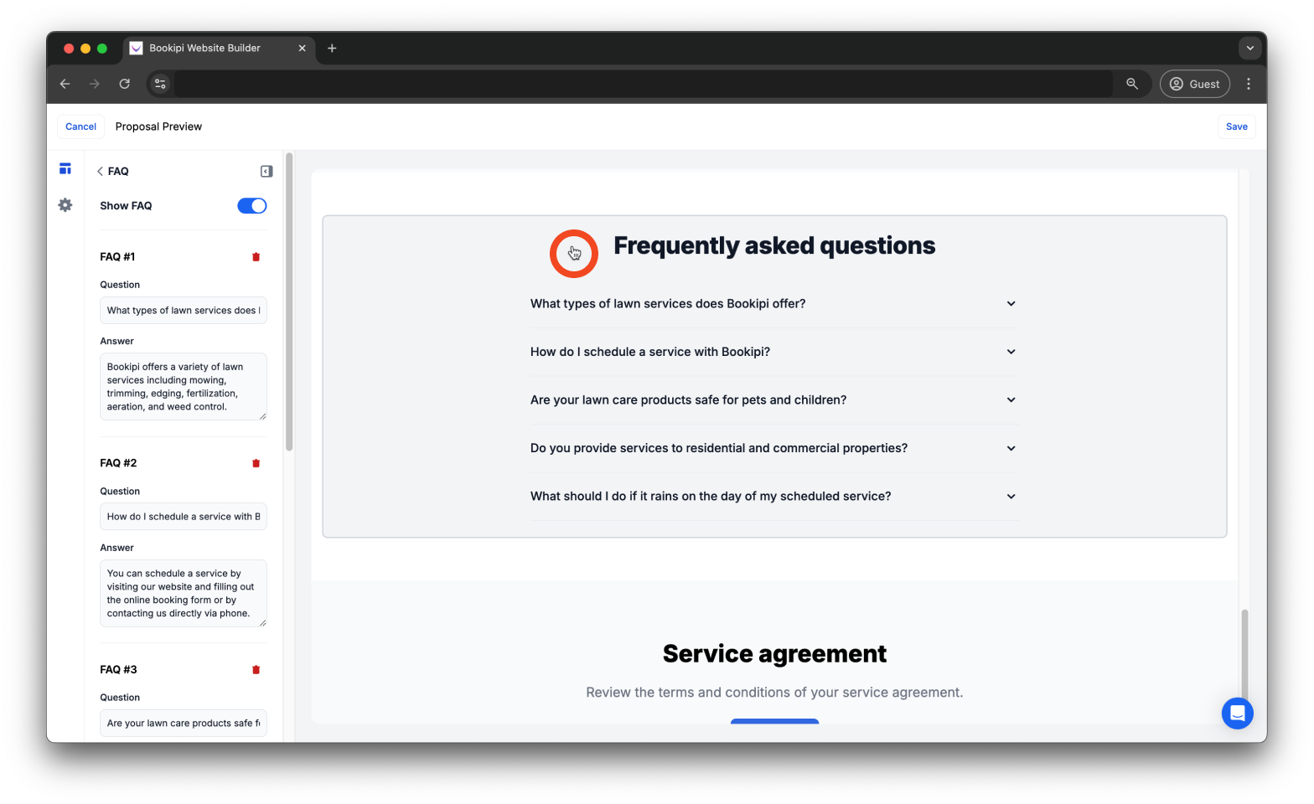Viewport: 1314px width, 804px height.
Task: Click the 'Show FAQ' label
Action: [x=126, y=206]
